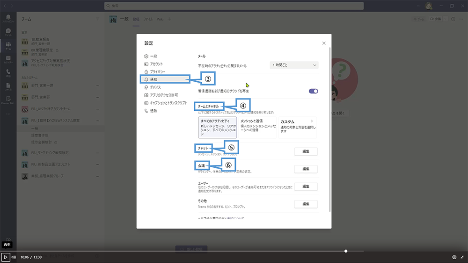Open 通話 settings with phone icon

point(150,111)
